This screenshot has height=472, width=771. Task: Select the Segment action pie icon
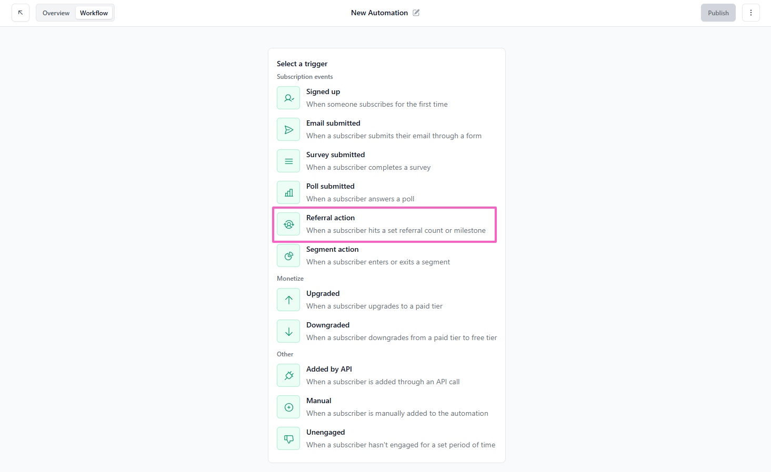click(x=288, y=255)
